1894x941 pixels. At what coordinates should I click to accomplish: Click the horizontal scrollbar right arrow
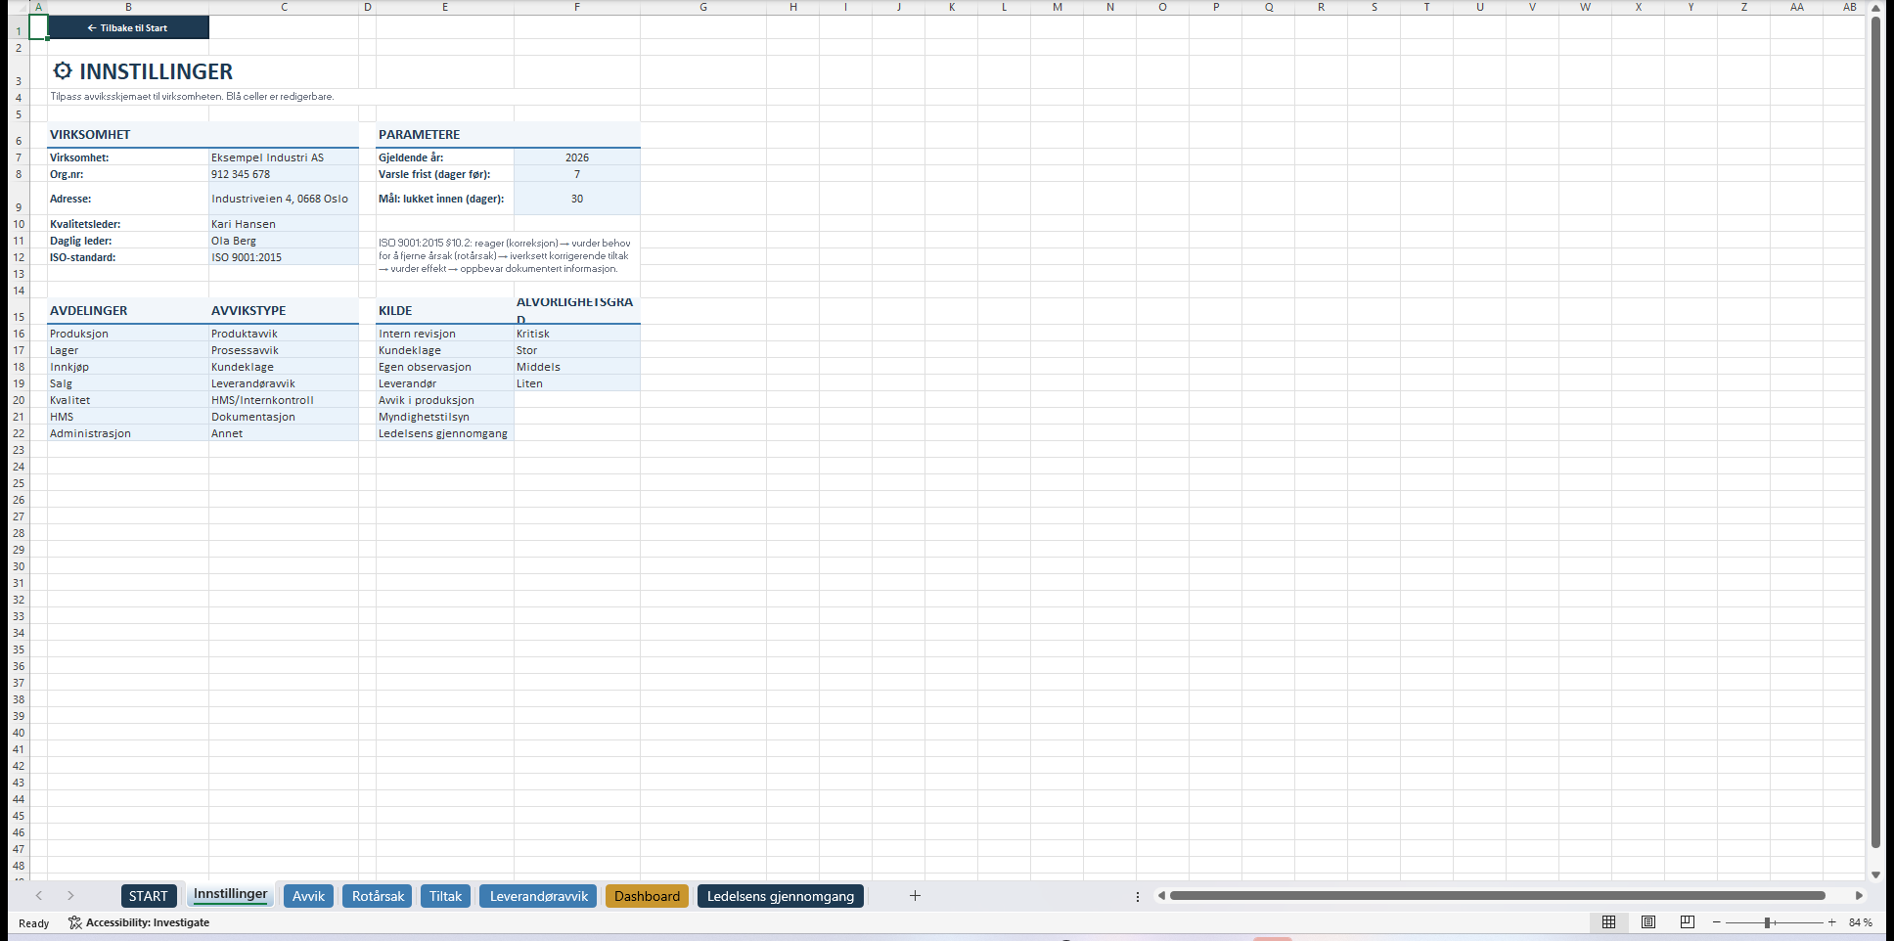coord(1859,896)
